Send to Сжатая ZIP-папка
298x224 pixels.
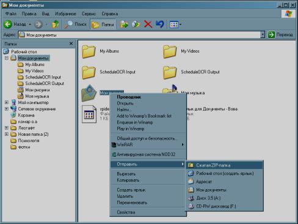(224, 165)
